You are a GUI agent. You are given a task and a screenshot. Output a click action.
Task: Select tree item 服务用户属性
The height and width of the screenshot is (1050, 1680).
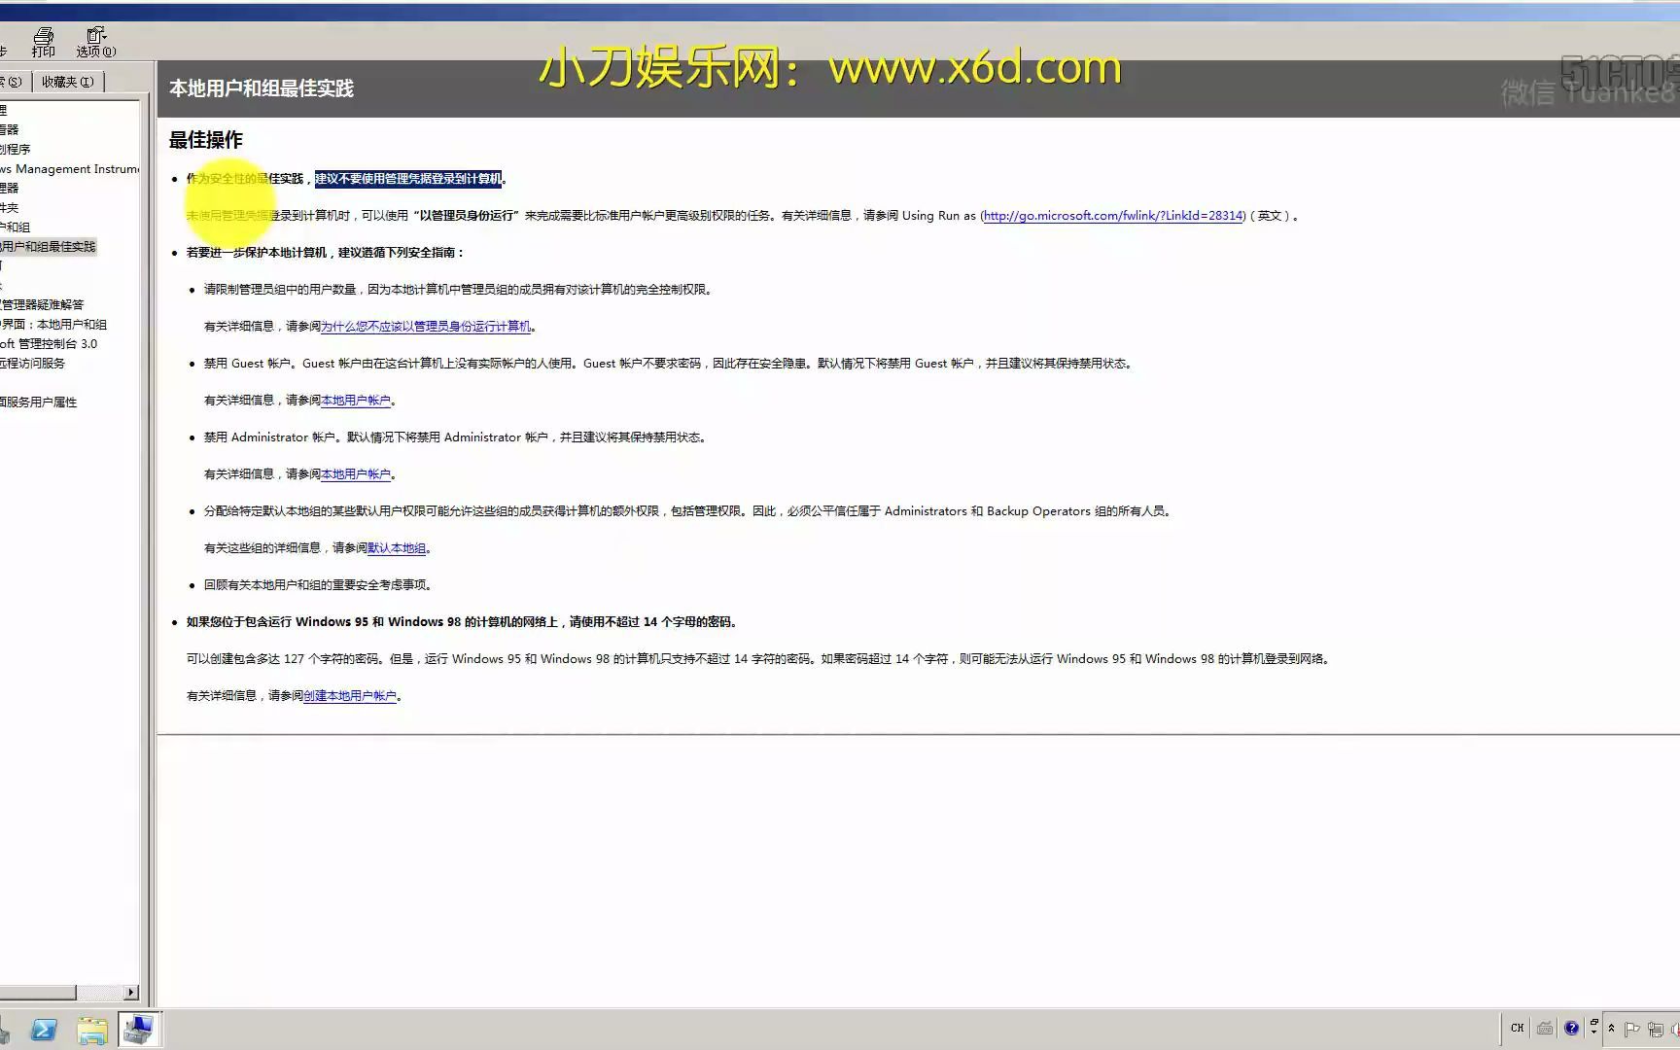click(39, 402)
